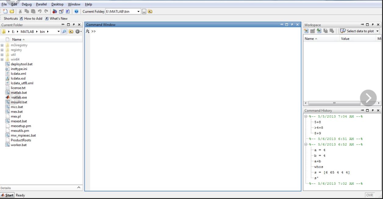Image resolution: width=383 pixels, height=199 pixels.
Task: Select the license.txt file
Action: pyautogui.click(x=18, y=88)
